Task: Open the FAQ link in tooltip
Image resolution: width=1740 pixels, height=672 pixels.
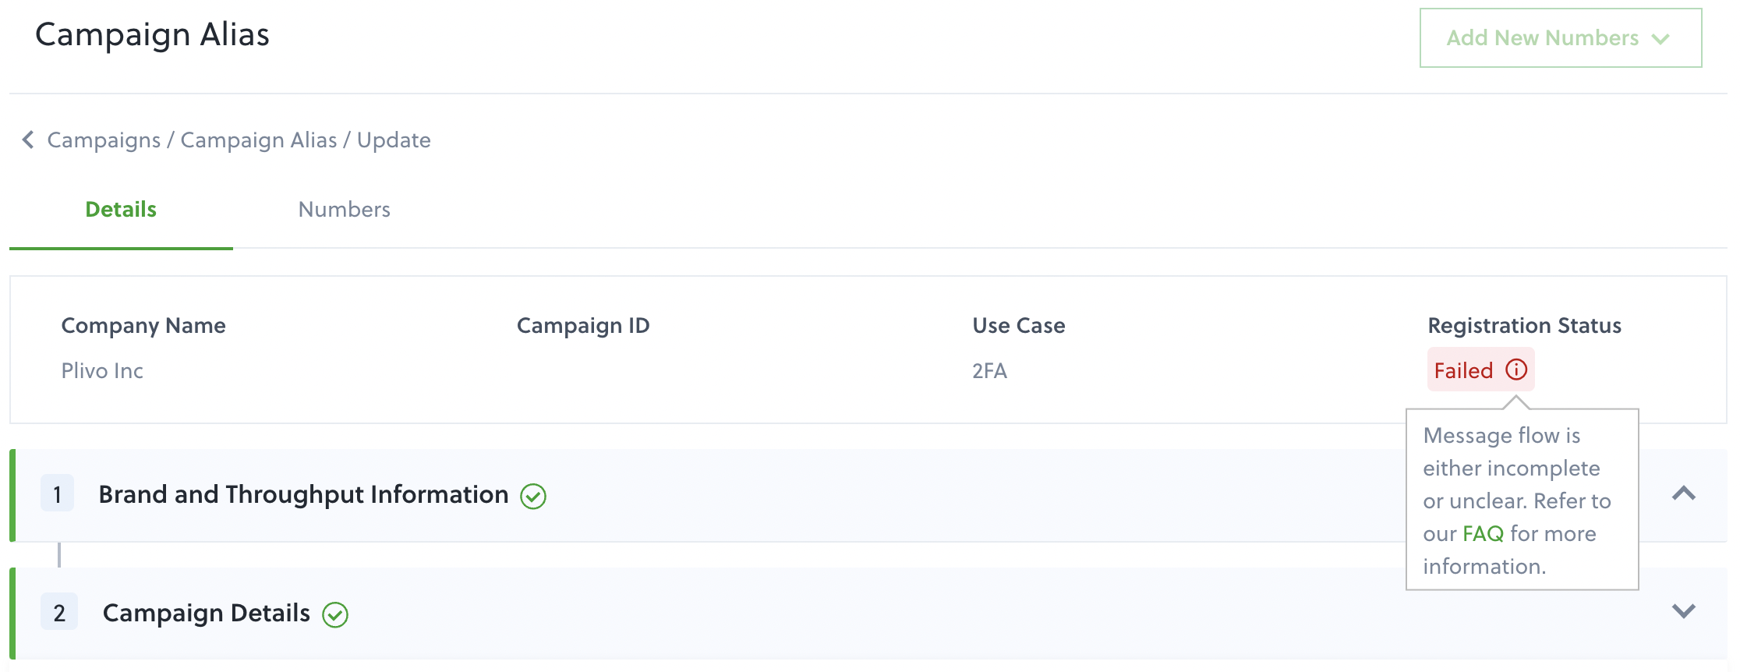Action: pyautogui.click(x=1483, y=533)
